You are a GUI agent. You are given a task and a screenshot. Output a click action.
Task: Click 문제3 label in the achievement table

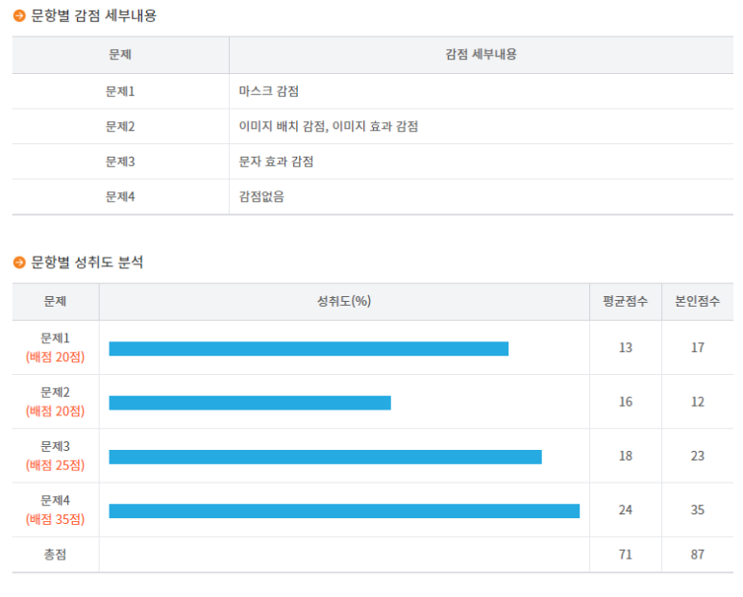click(x=55, y=446)
